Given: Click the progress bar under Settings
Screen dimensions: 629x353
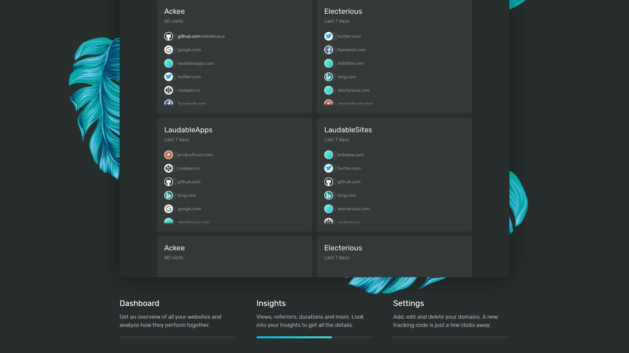Looking at the screenshot, I should [451, 337].
